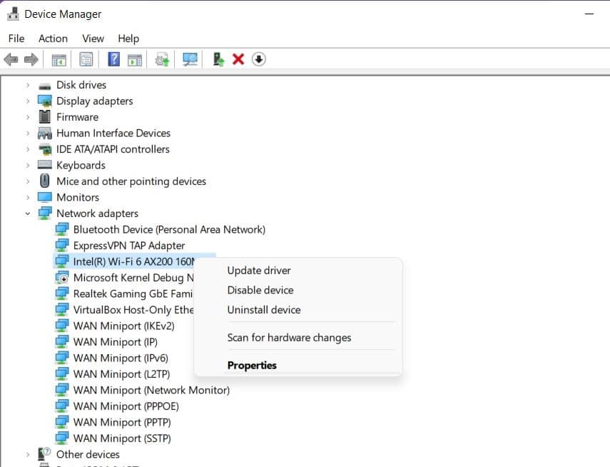
Task: Expand the Firmware node
Action: (28, 117)
